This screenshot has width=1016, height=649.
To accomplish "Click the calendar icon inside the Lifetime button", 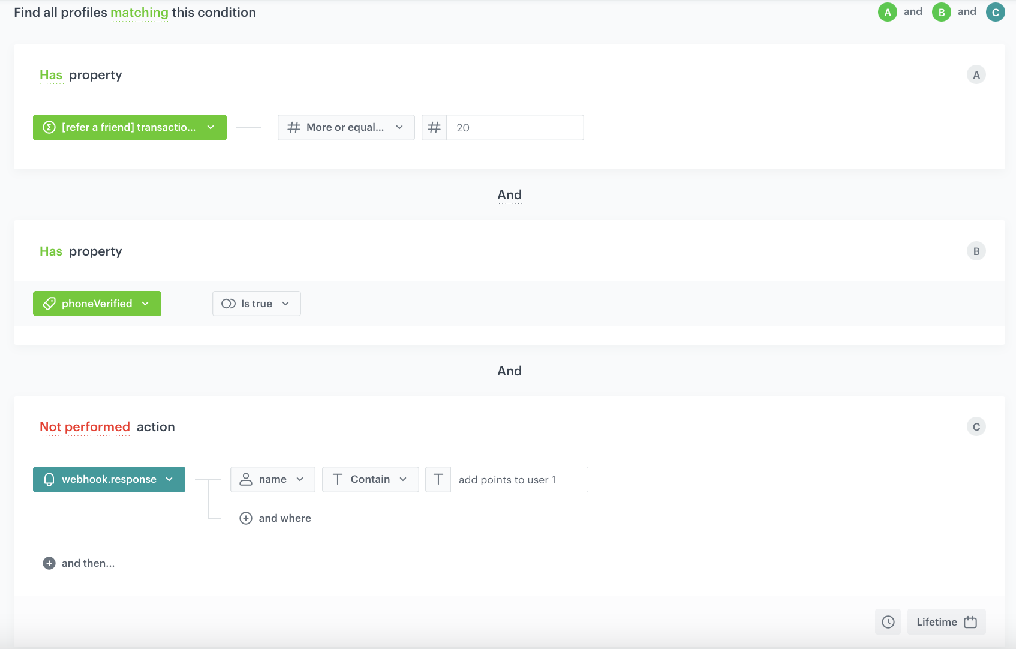I will 970,622.
